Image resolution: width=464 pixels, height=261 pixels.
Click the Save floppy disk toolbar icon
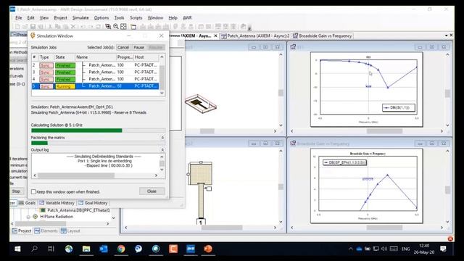tap(33, 27)
